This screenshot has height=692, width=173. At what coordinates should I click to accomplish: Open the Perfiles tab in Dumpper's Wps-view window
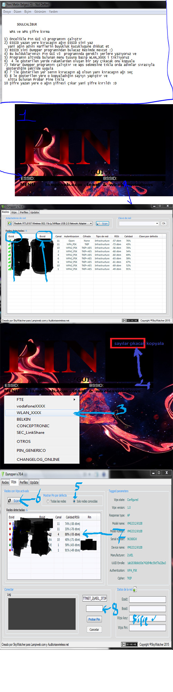24,482
